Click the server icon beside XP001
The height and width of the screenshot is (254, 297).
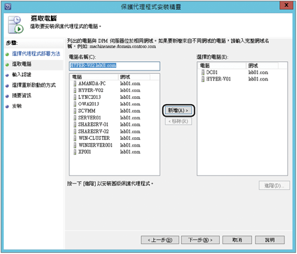click(75, 152)
